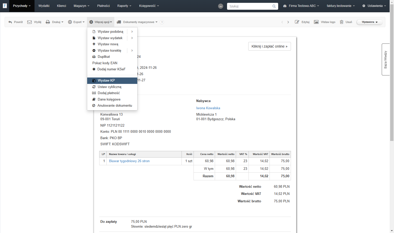
Task: Delete invoice with Usuń button
Action: coord(346,22)
